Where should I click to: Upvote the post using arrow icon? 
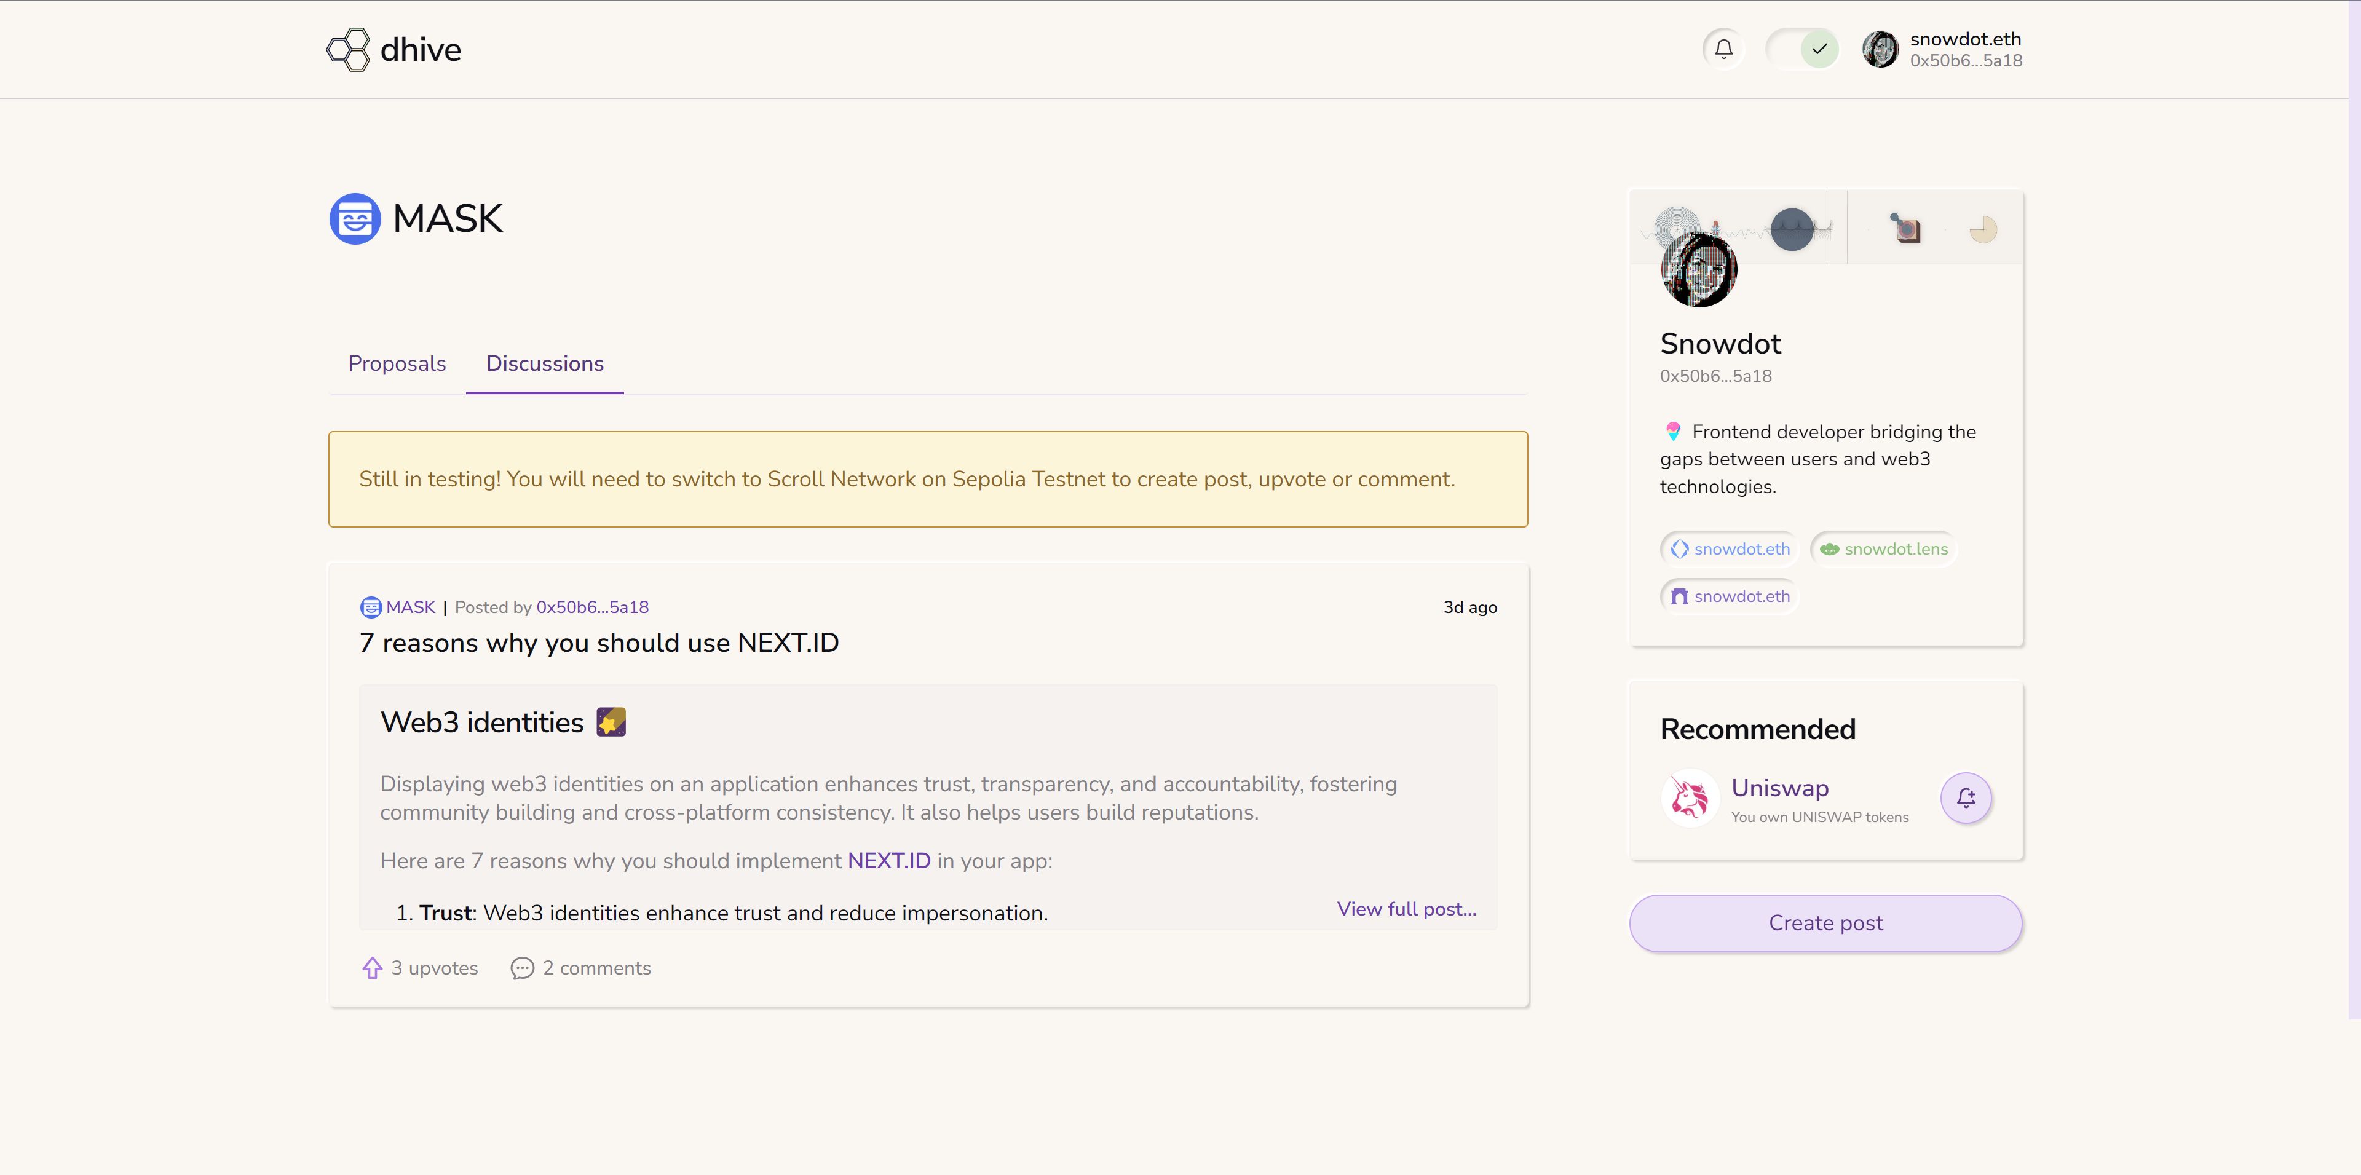[371, 968]
